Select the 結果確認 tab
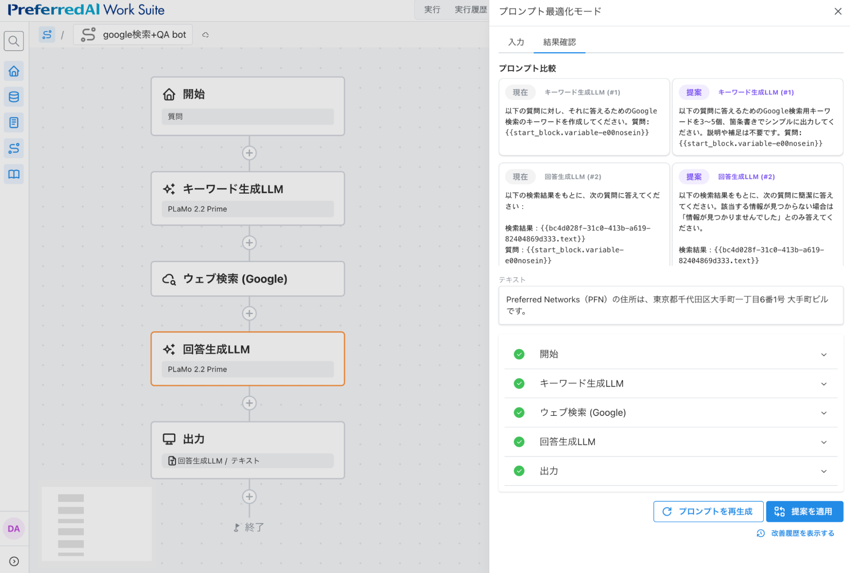850x573 pixels. 559,42
